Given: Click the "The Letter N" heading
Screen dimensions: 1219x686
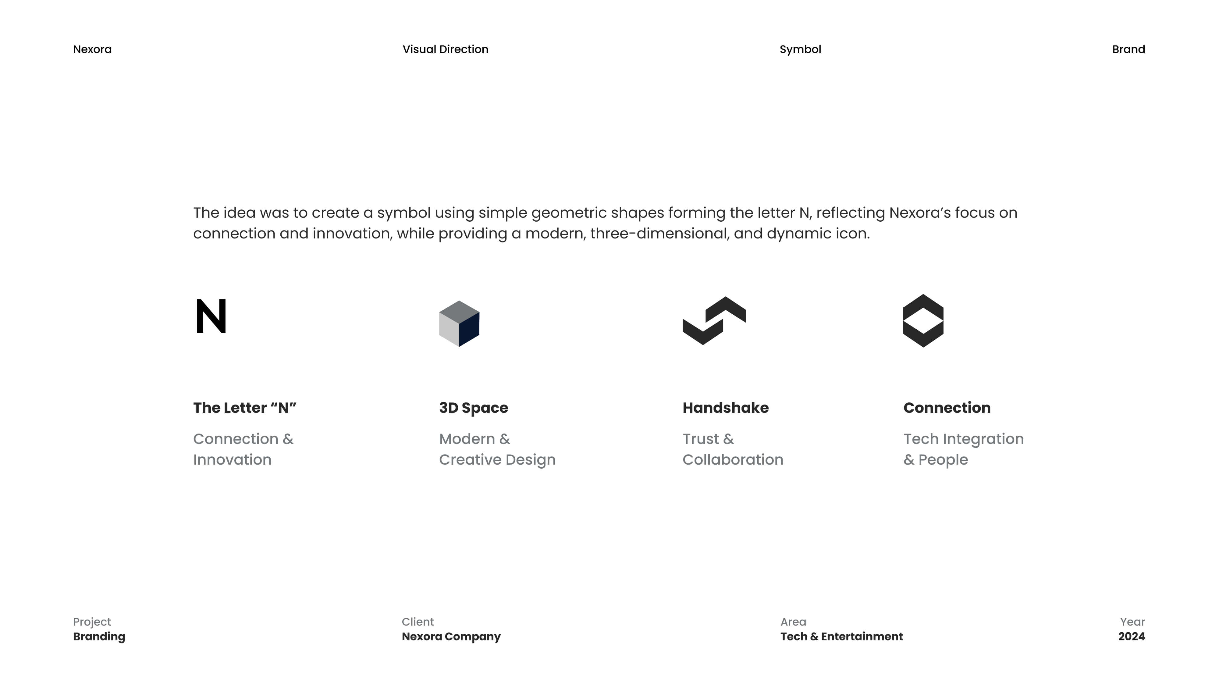Looking at the screenshot, I should (245, 408).
